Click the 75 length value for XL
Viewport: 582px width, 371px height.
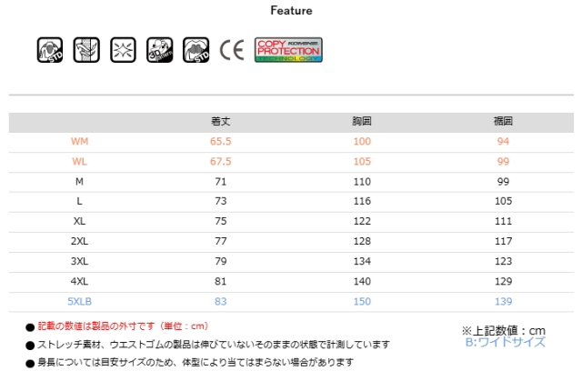220,221
